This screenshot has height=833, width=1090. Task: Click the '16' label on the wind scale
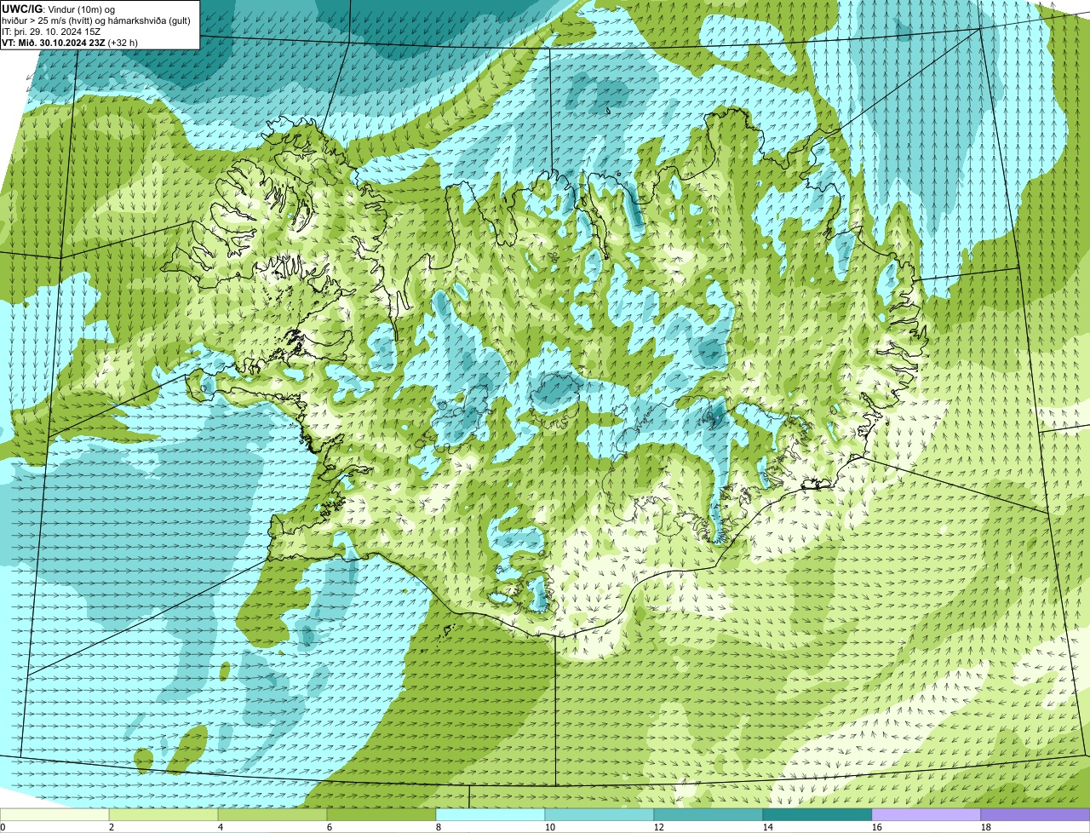[877, 827]
